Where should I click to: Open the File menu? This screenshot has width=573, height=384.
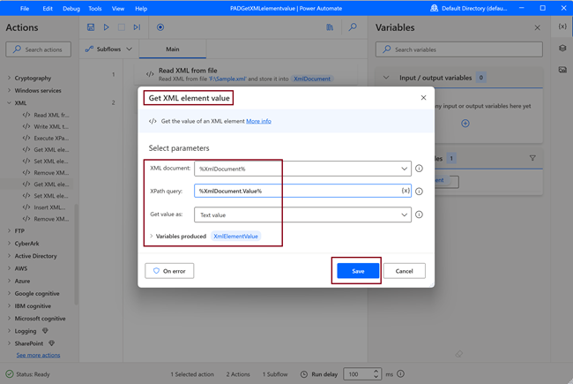(25, 8)
